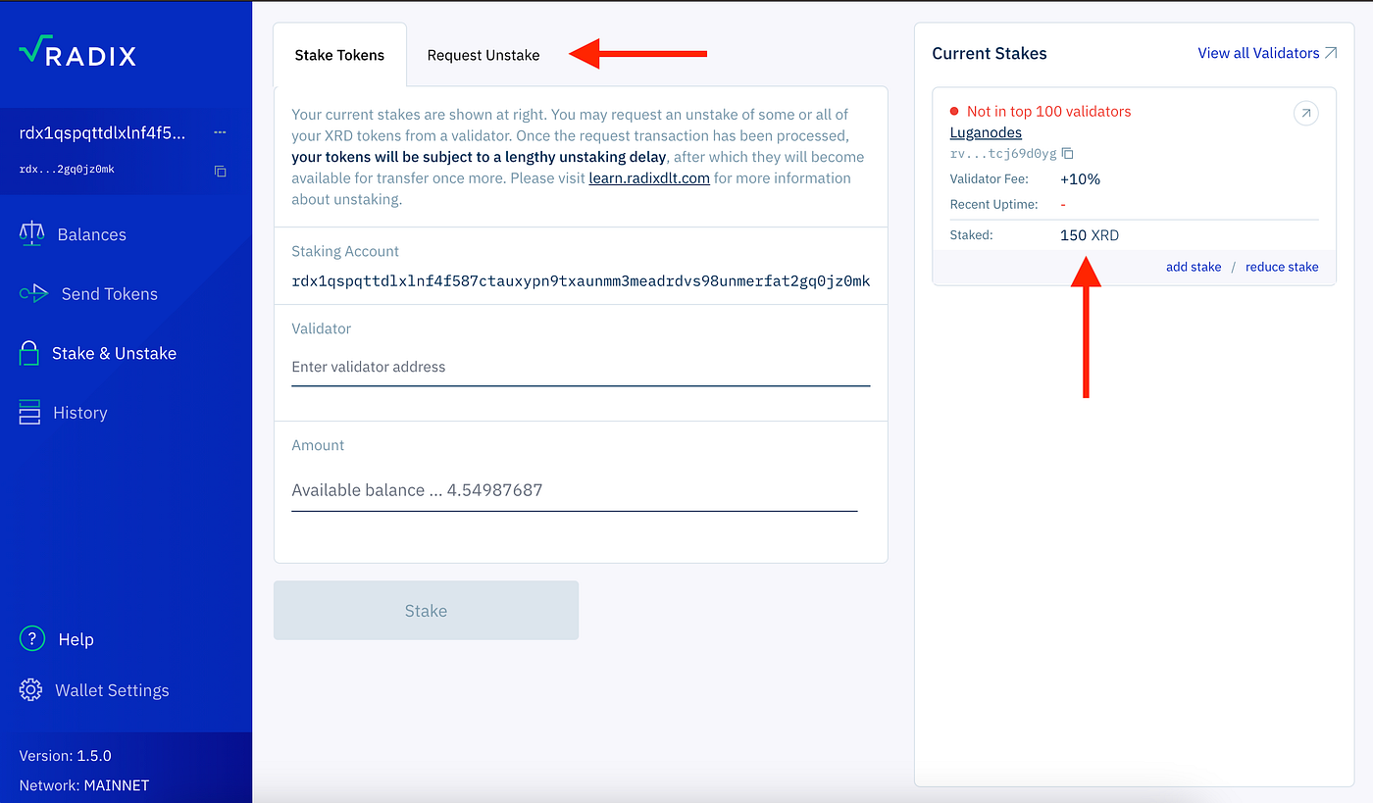
Task: Click the Version: 1.5.0 text
Action: pos(65,756)
